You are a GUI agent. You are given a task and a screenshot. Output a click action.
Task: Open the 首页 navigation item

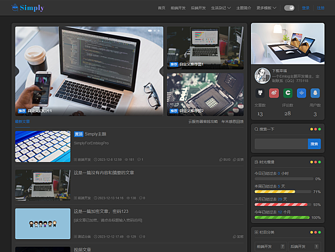(162, 8)
